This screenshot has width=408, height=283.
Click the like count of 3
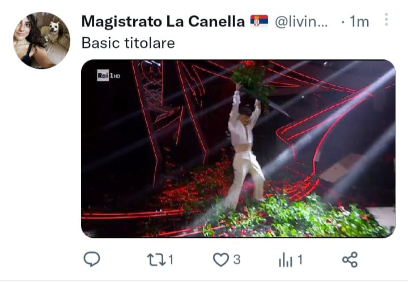click(x=236, y=260)
